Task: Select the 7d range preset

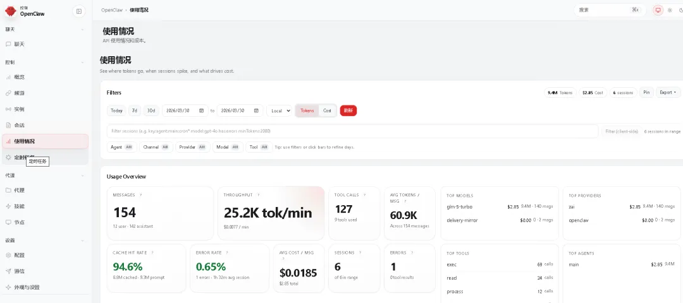Action: pyautogui.click(x=135, y=111)
